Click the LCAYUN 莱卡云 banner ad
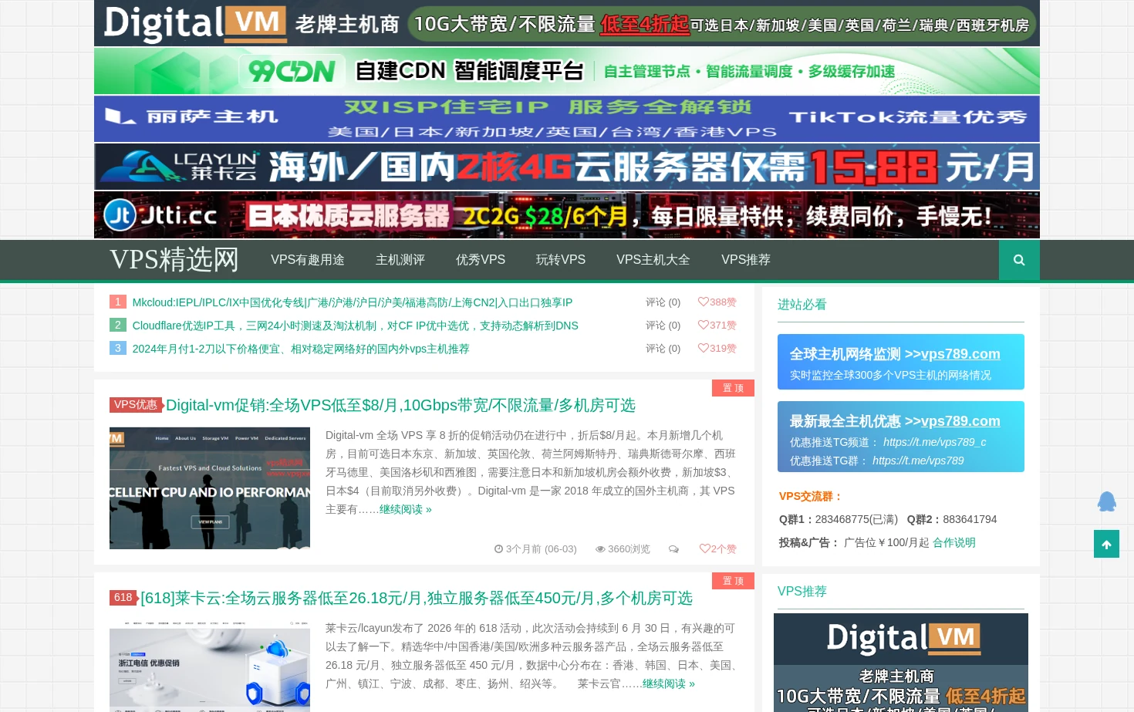The width and height of the screenshot is (1134, 712). 567,167
